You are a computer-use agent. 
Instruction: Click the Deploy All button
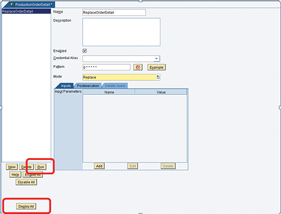point(26,206)
